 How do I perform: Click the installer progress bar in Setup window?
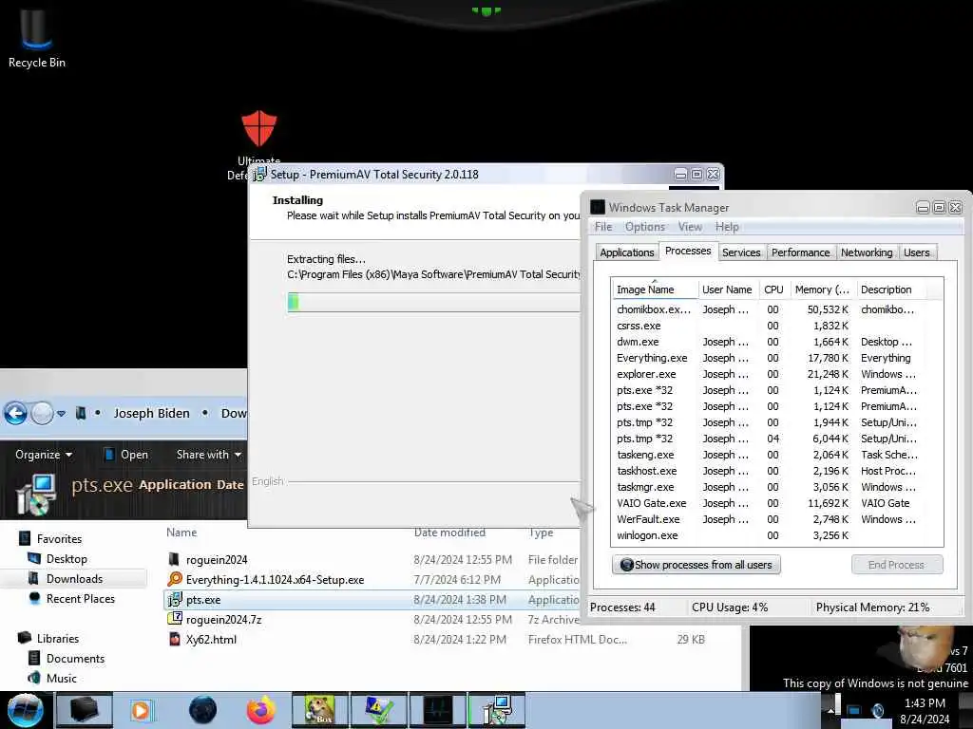tap(433, 303)
